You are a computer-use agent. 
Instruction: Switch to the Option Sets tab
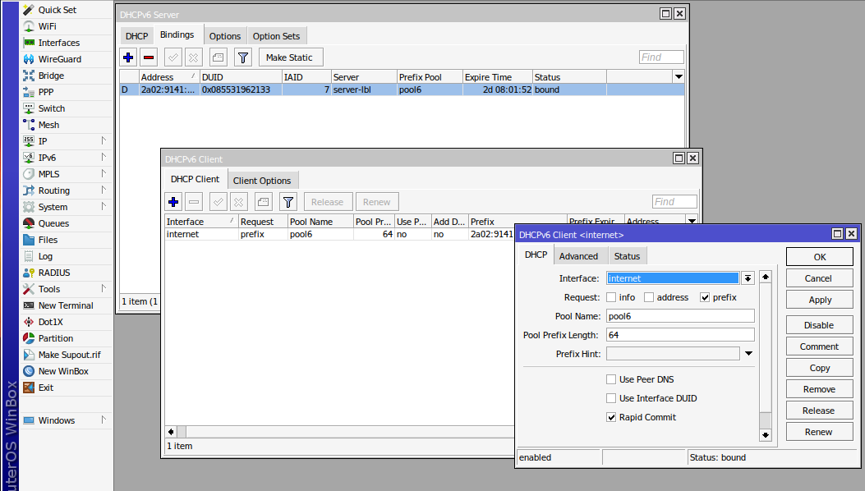tap(276, 36)
